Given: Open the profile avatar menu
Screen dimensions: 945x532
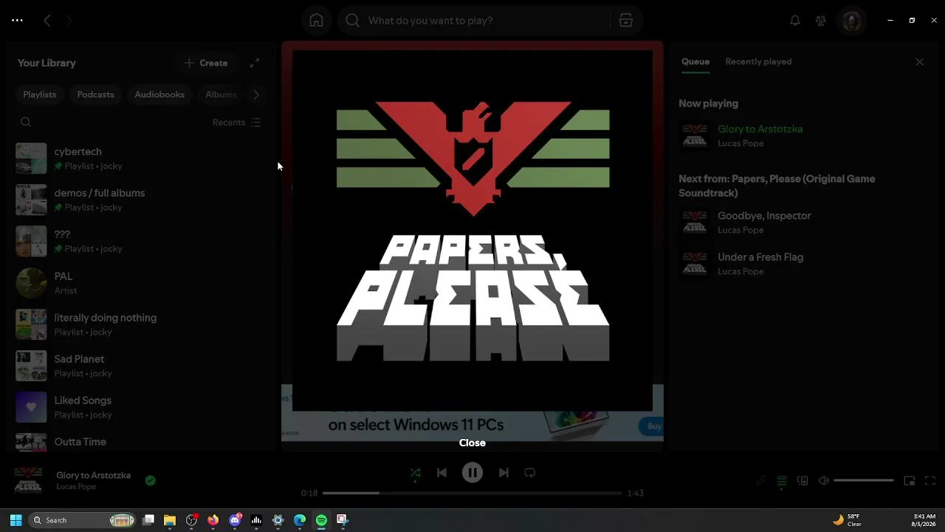Looking at the screenshot, I should [x=851, y=21].
